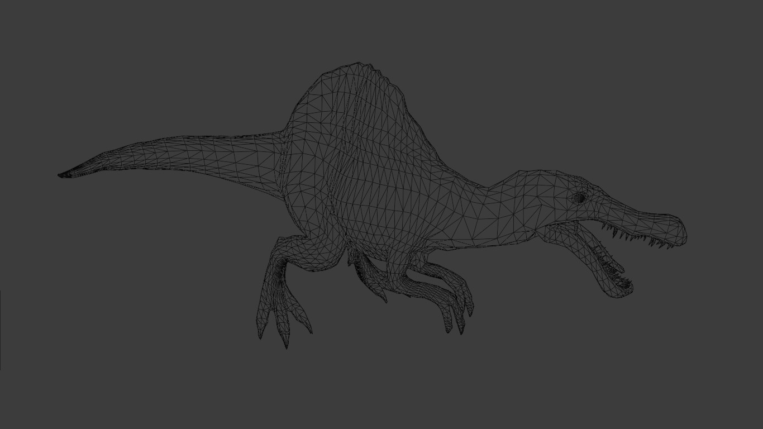
Task: Click the dinosaur's eye socket
Action: 581,198
